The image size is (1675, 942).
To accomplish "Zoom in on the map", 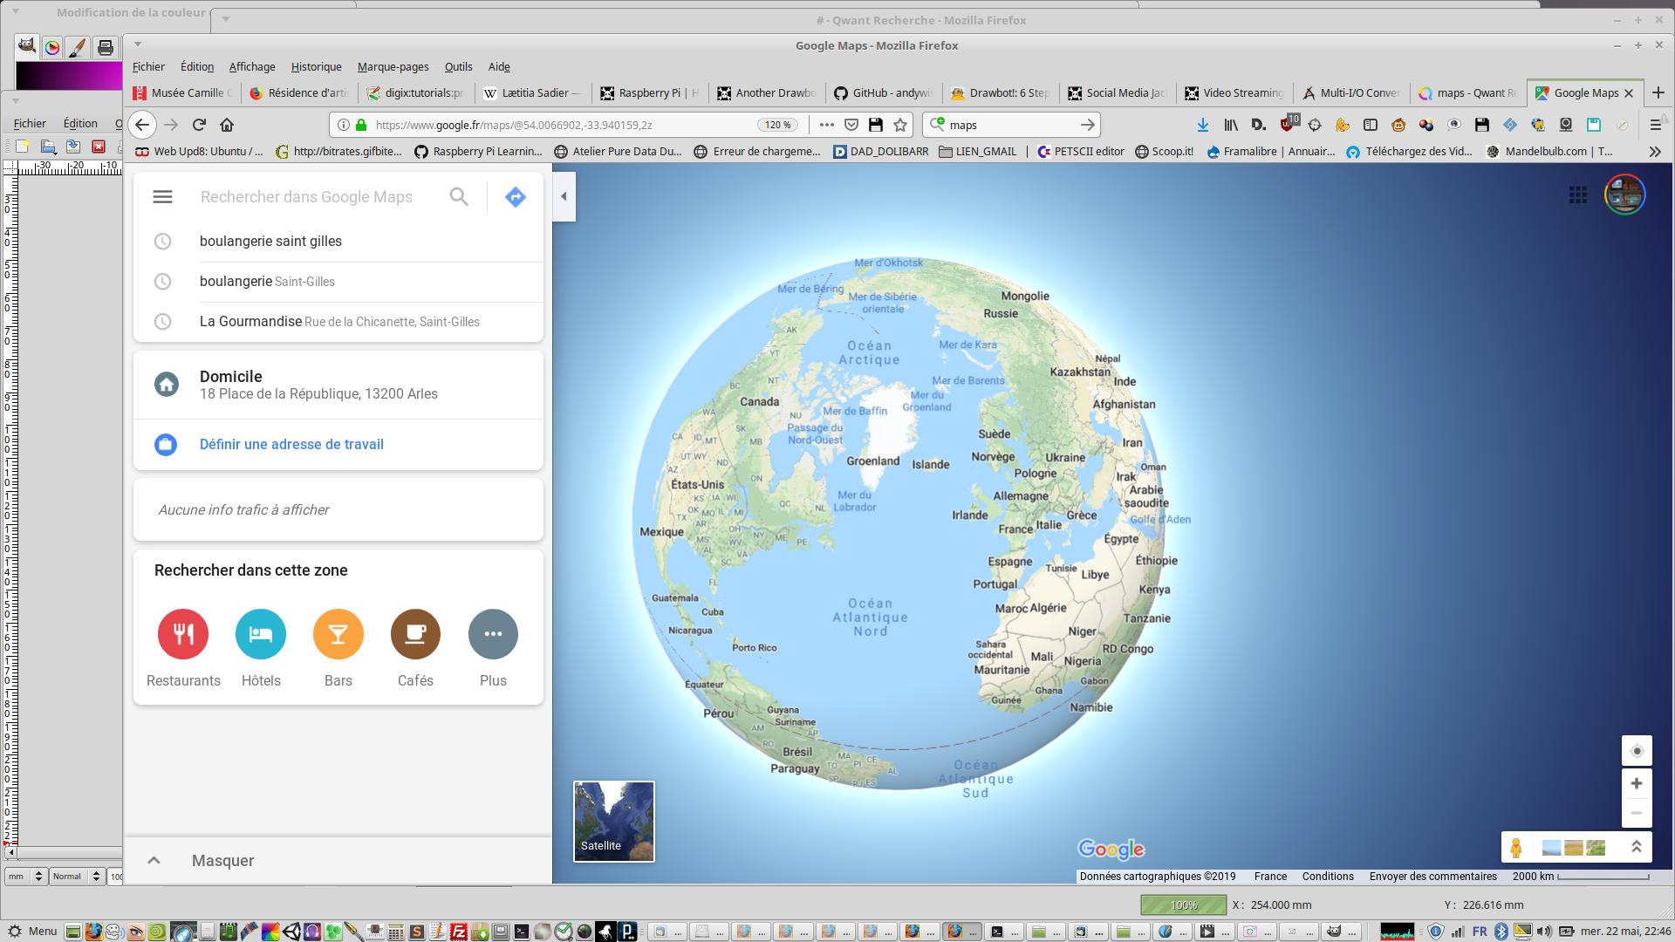I will (x=1637, y=783).
